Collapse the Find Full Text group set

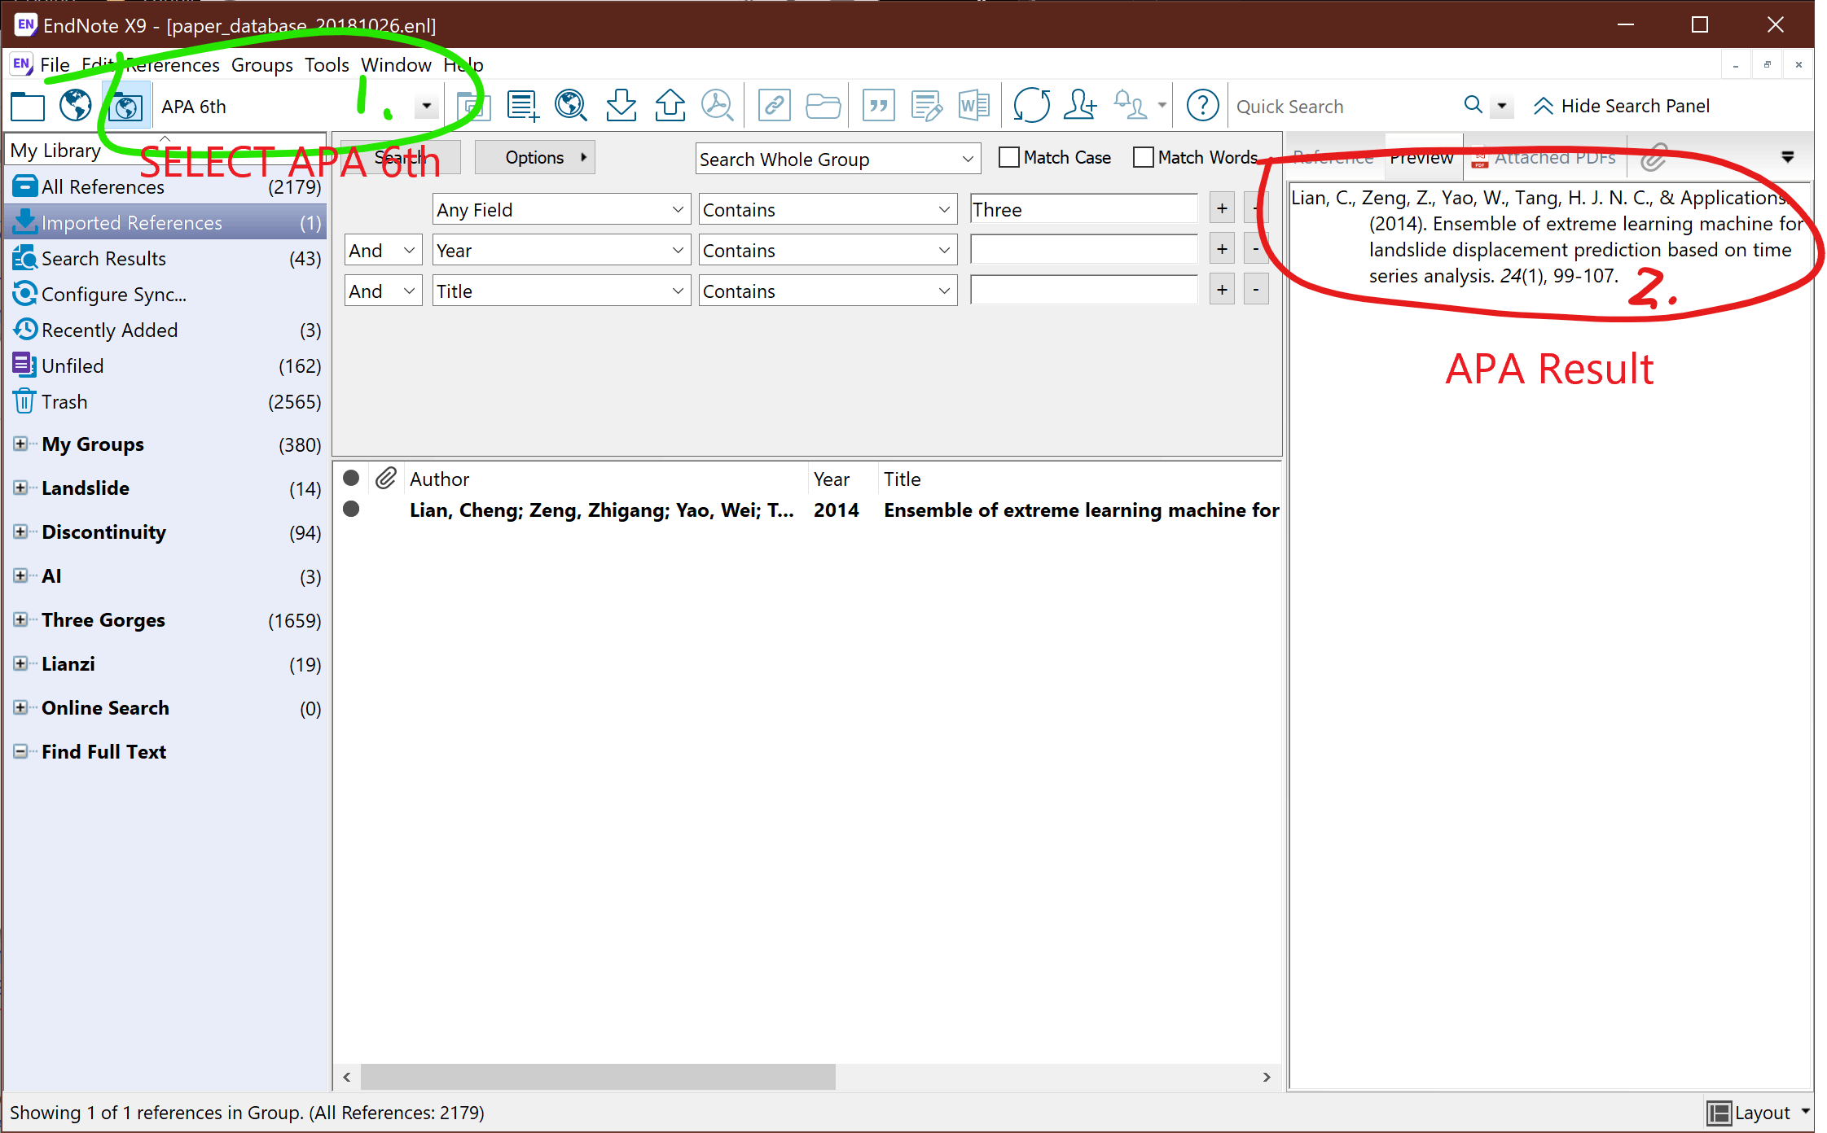click(x=20, y=751)
